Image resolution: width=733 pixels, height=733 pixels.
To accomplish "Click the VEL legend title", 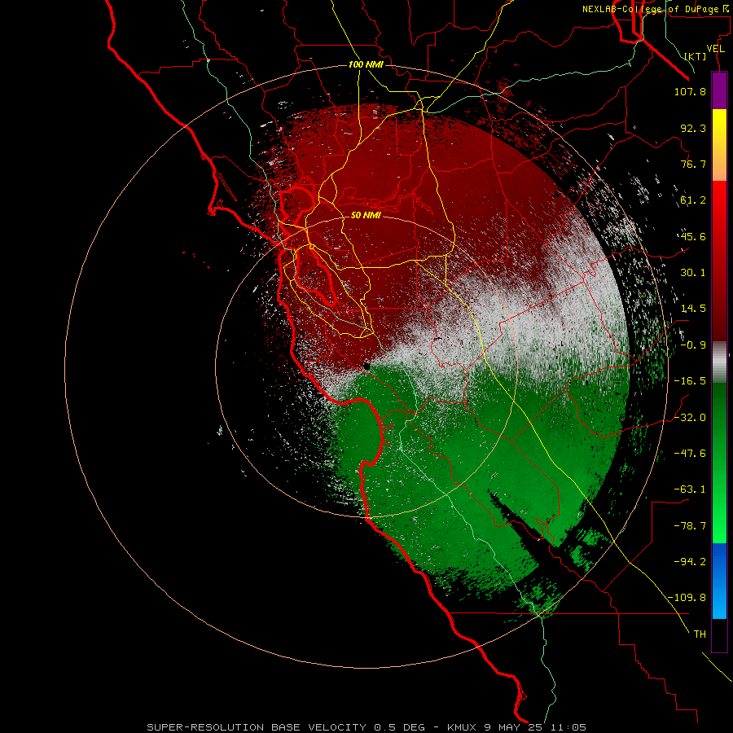I will click(x=715, y=49).
